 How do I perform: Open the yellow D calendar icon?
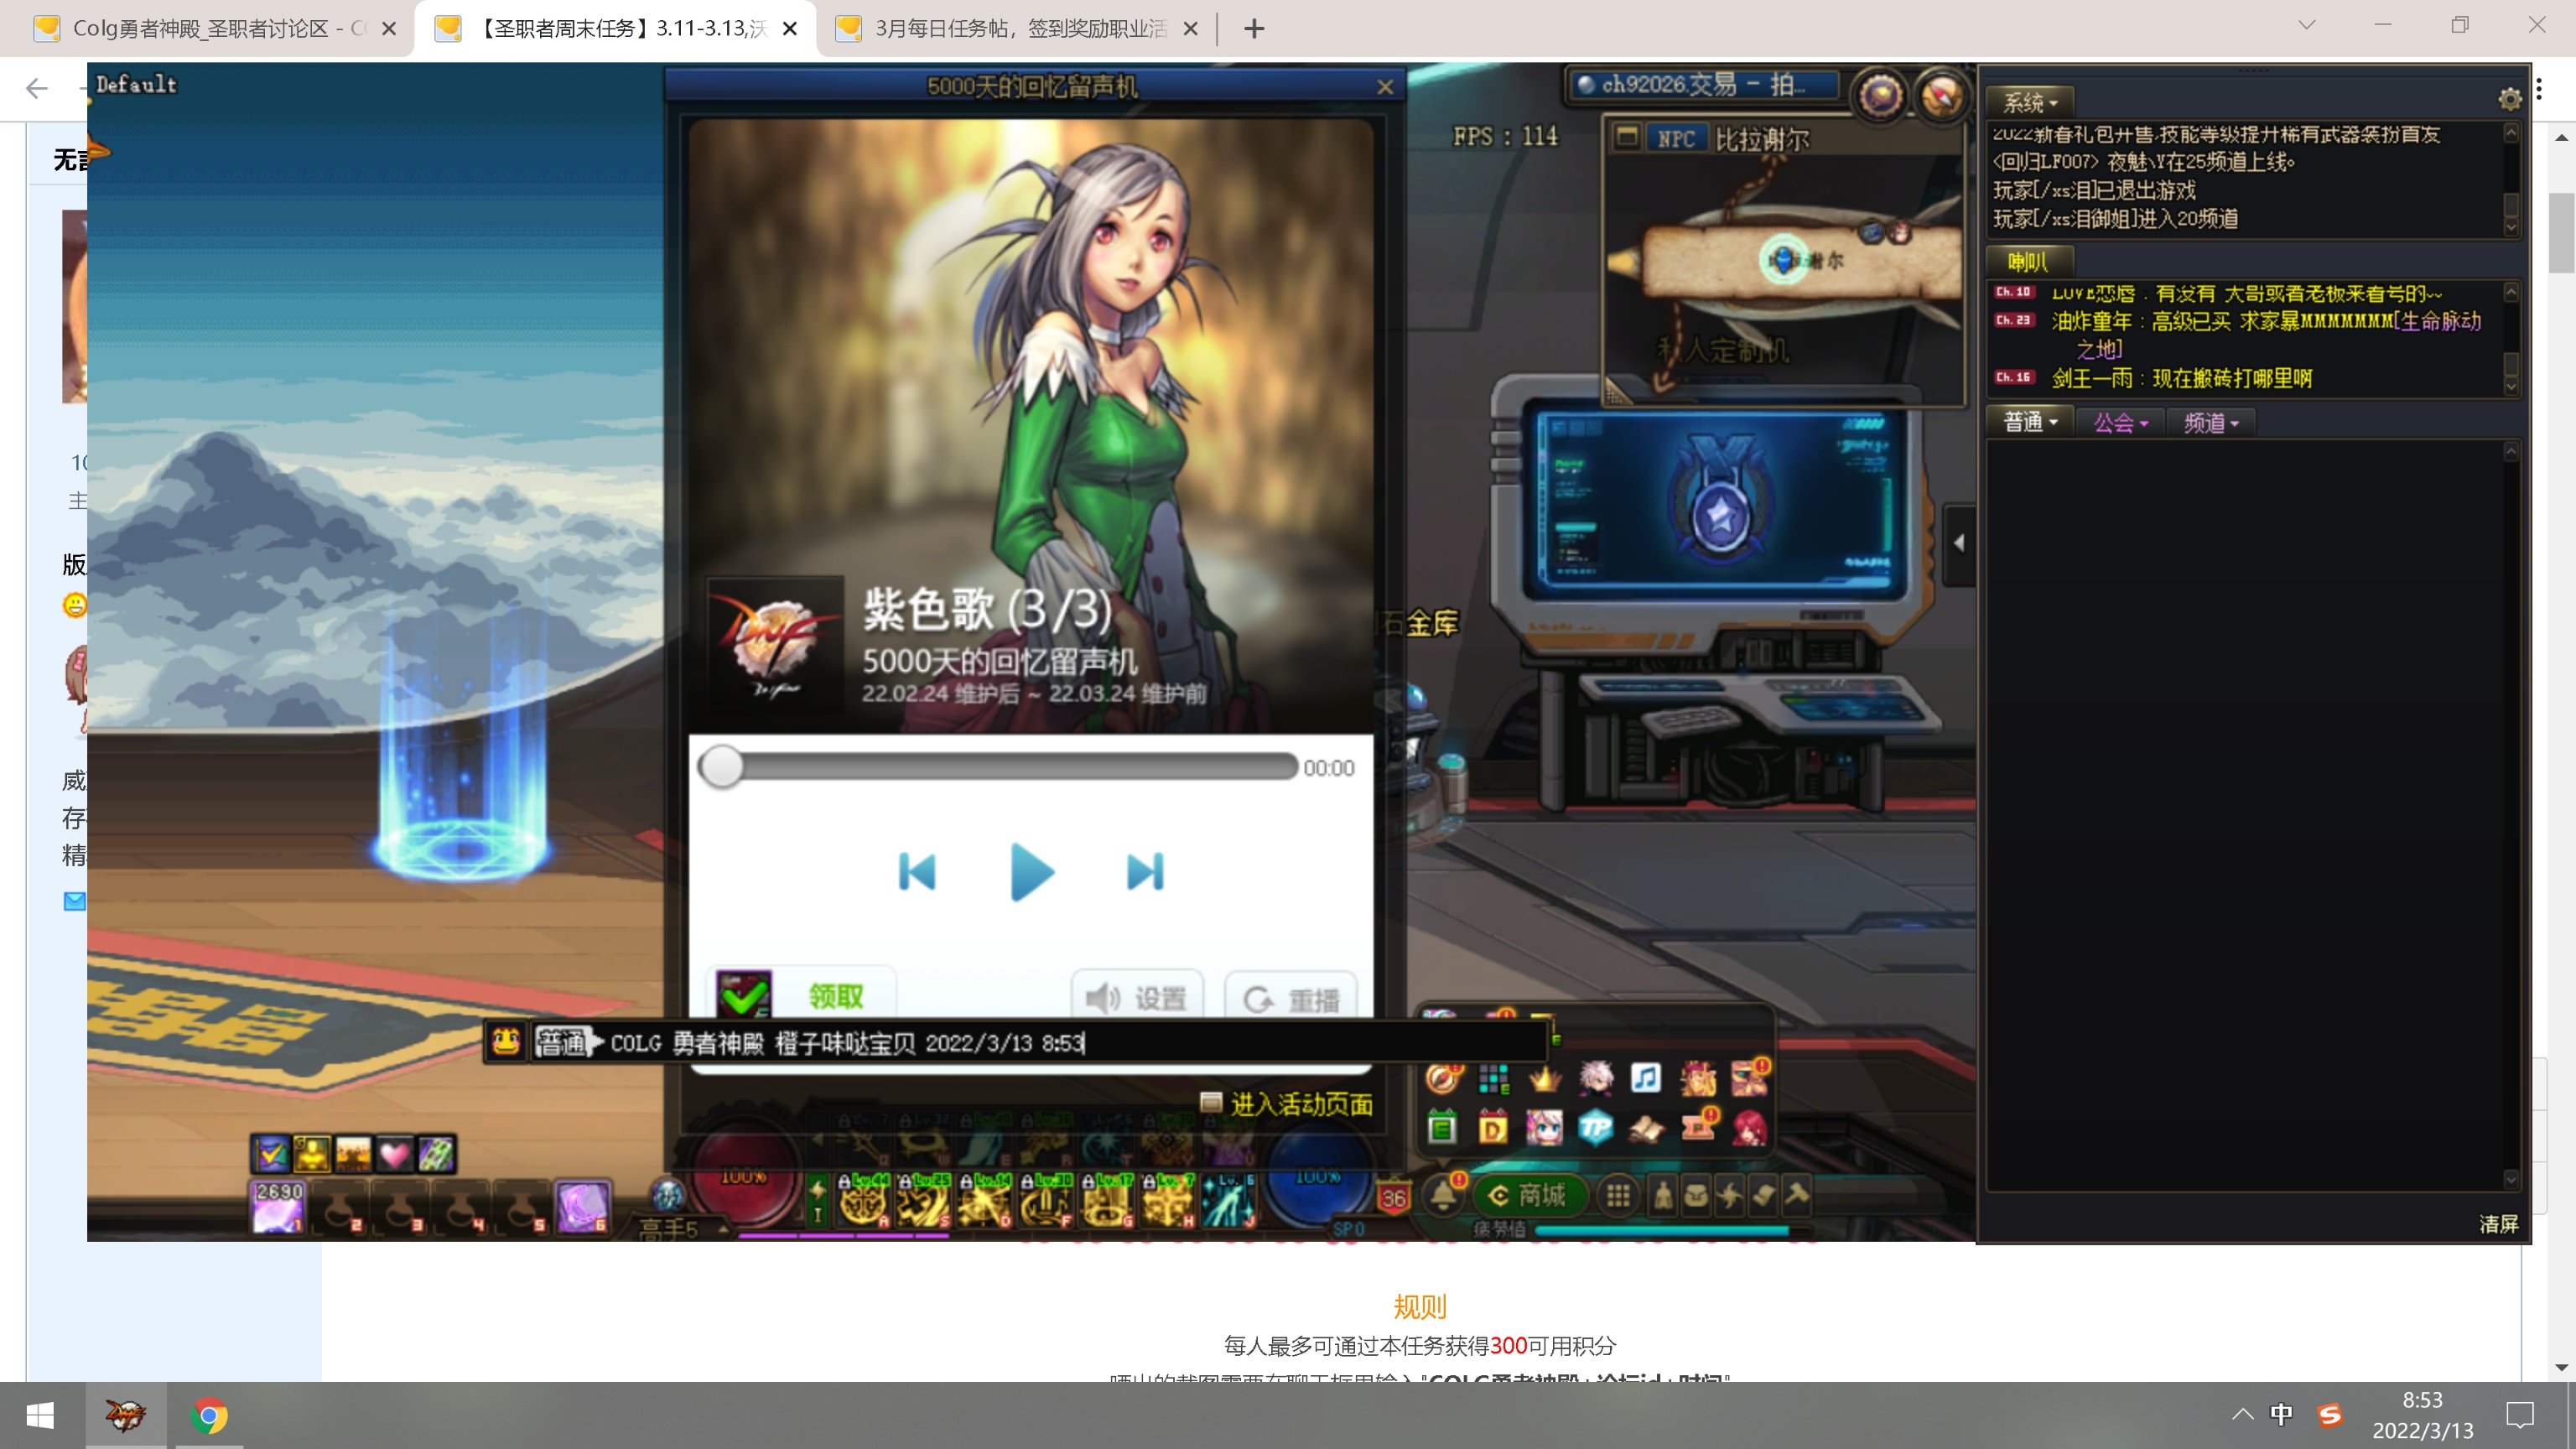(x=1493, y=1129)
